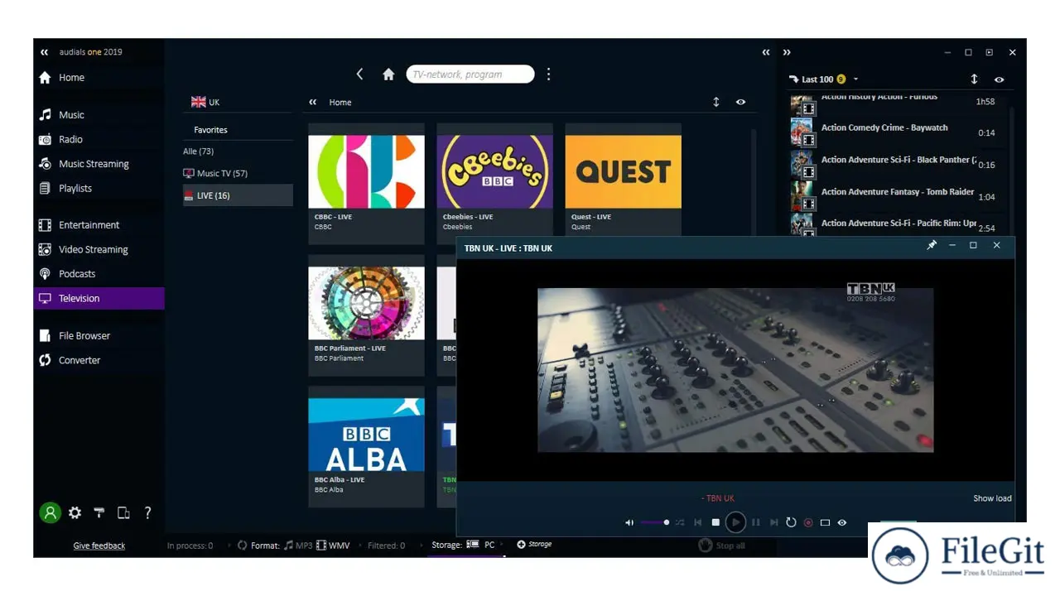Skip to next item in player
Viewport: 1060px width, 596px height.
click(773, 522)
